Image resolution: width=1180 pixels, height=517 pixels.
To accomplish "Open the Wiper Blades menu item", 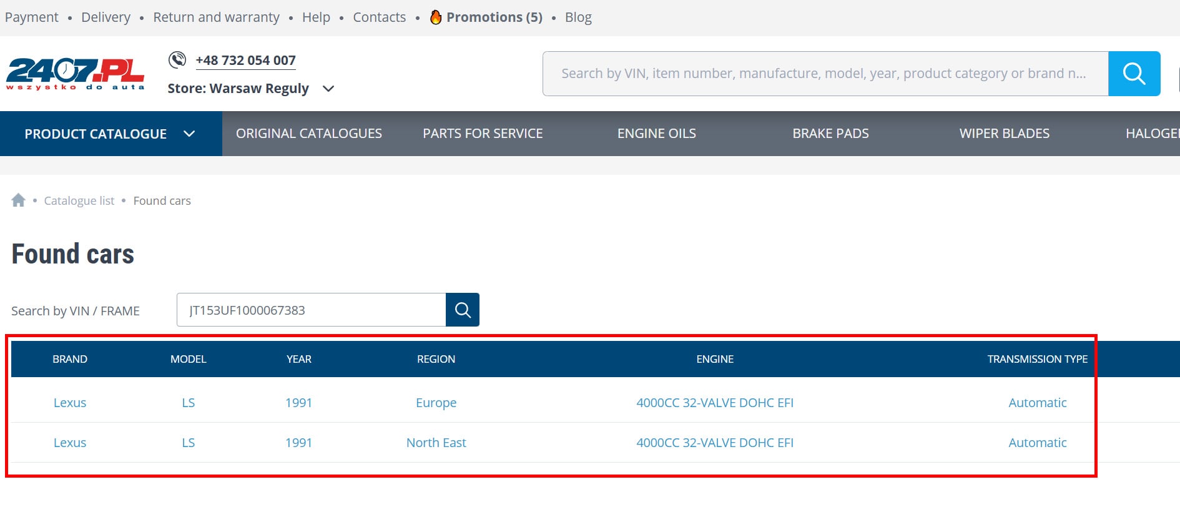I will point(1005,134).
